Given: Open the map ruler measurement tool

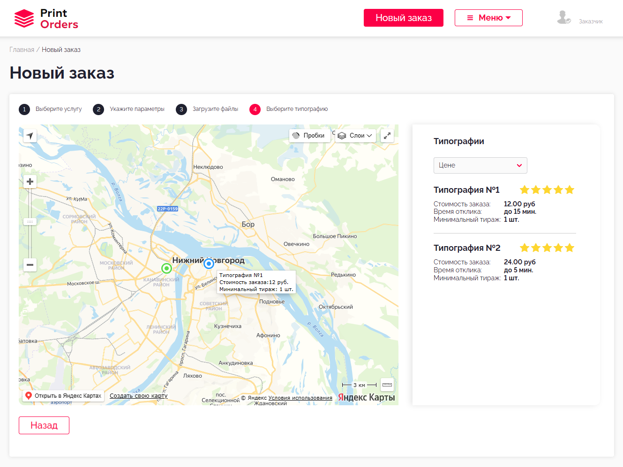Looking at the screenshot, I should (387, 385).
